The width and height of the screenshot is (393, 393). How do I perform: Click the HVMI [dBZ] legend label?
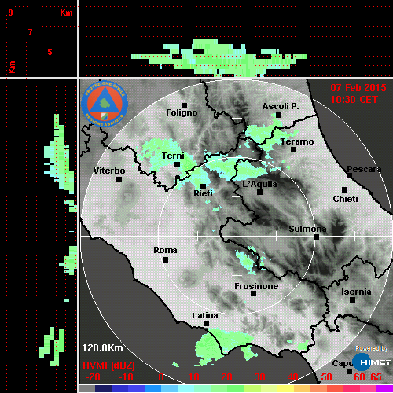pyautogui.click(x=108, y=365)
